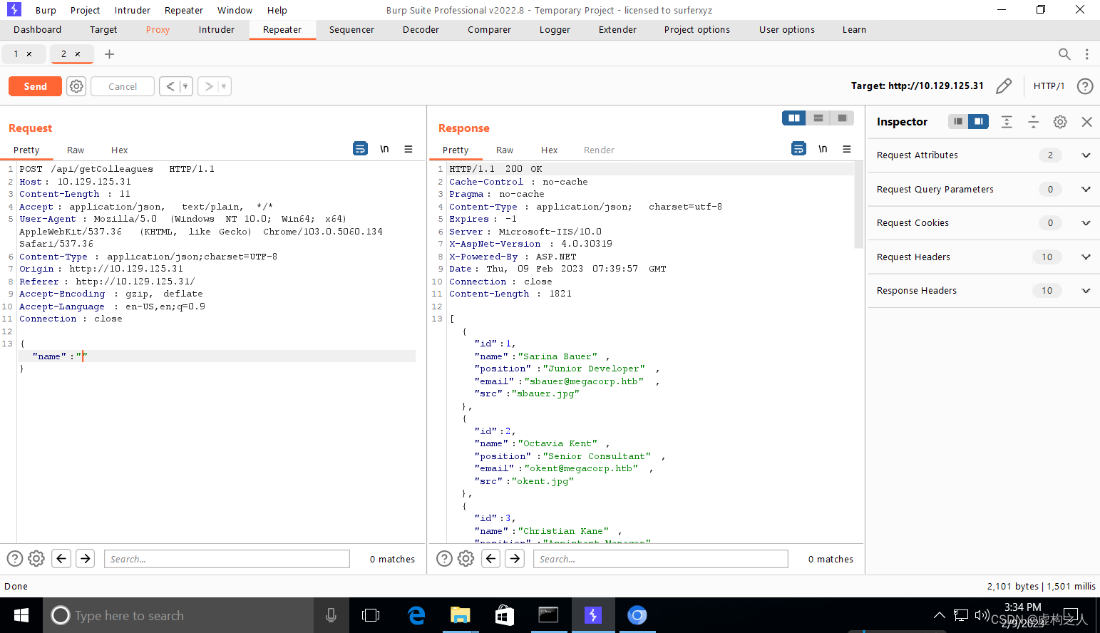This screenshot has width=1100, height=633.
Task: Focus the Response search field
Action: (x=661, y=559)
